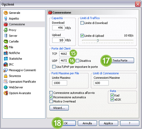This screenshot has width=142, height=129.
Task: Click the Sicurezza padlock icon
Action: (6, 76)
